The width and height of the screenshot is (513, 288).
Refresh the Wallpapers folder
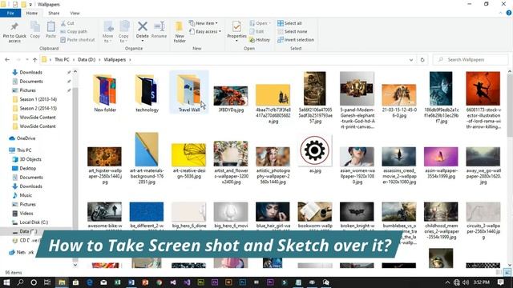click(x=422, y=60)
